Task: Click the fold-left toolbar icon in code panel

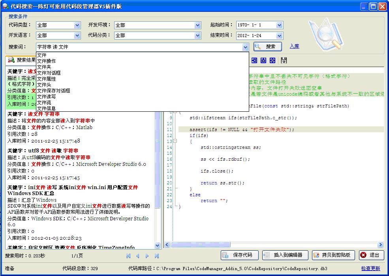Action: coord(254,60)
